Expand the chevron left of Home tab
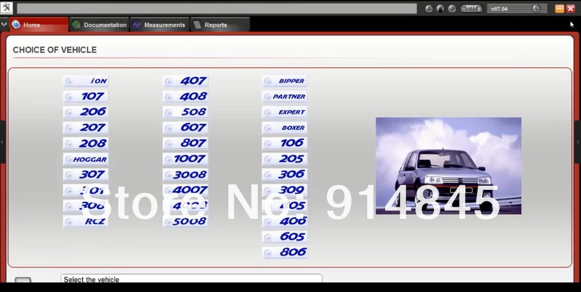 (x=4, y=24)
